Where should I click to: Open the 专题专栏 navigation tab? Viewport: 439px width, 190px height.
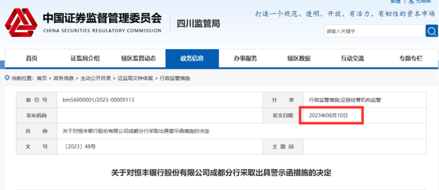(411, 59)
